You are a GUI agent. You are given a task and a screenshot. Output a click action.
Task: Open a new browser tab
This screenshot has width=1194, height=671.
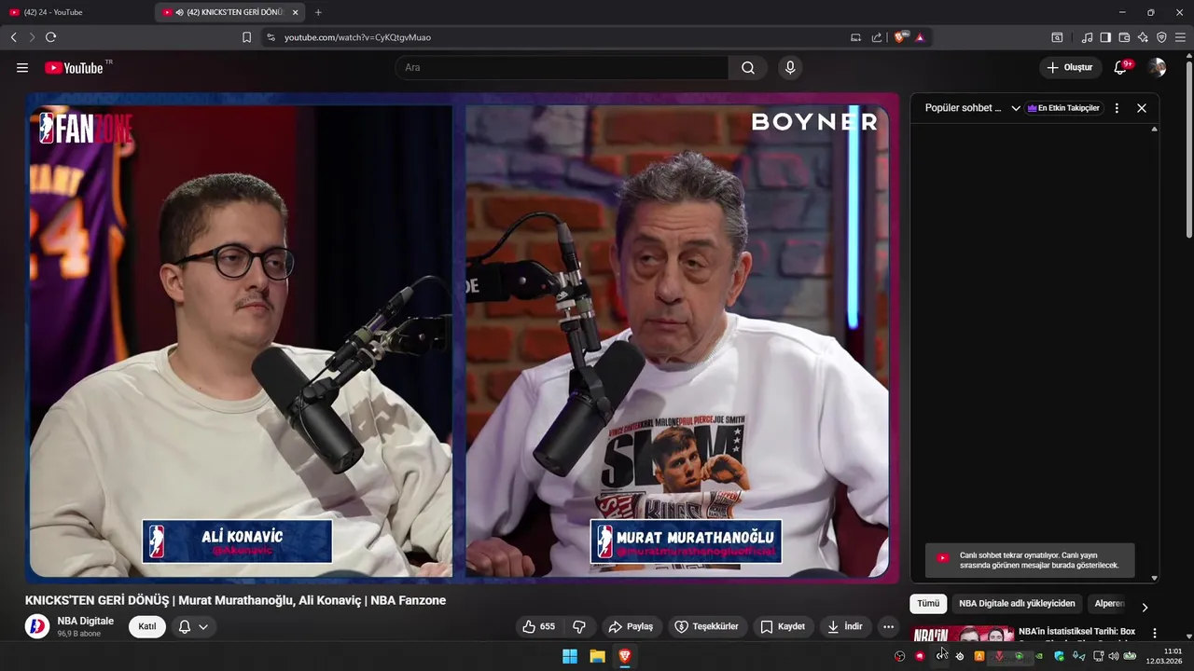click(318, 12)
